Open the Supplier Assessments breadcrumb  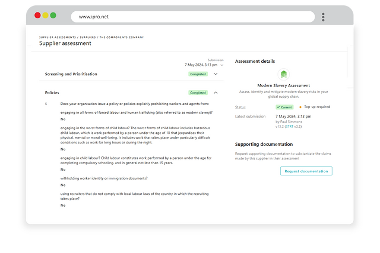[x=58, y=37]
